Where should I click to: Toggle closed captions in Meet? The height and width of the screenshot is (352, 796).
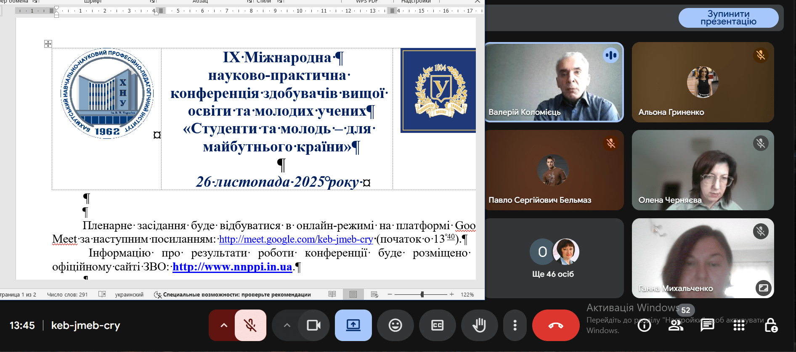coord(437,325)
